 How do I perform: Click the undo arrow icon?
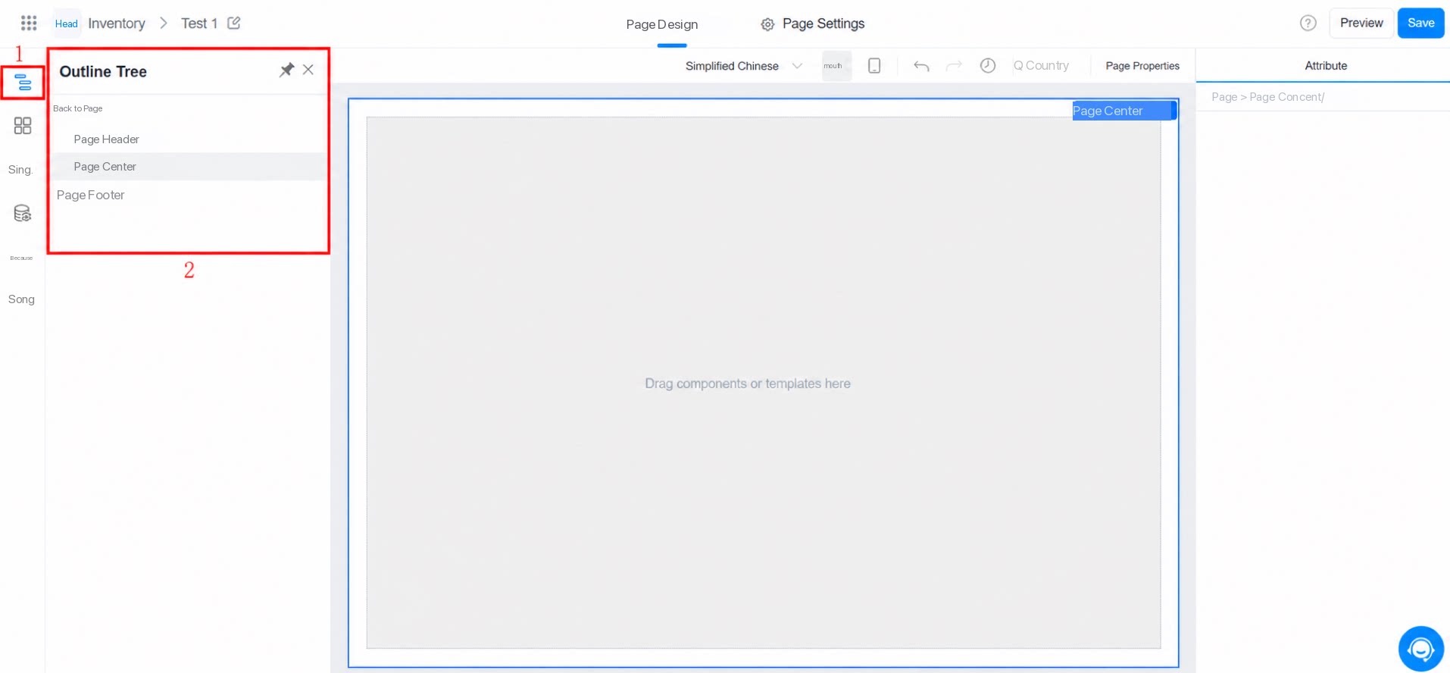click(921, 66)
